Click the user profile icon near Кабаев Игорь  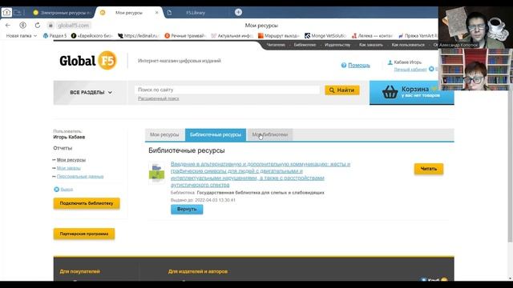click(390, 62)
